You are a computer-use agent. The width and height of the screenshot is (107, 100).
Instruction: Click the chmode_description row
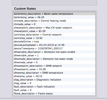click(x=54, y=21)
